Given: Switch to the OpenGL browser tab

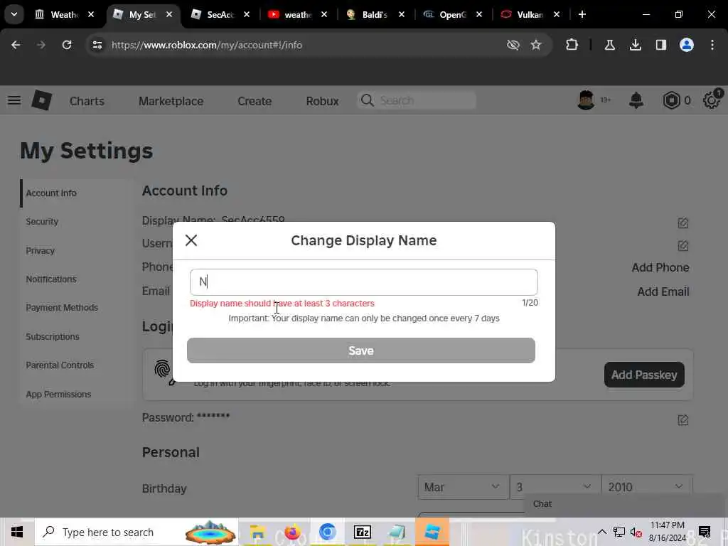Looking at the screenshot, I should tap(452, 14).
